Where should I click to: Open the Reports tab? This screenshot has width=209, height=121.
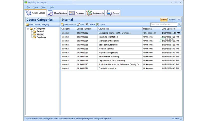coord(112,13)
